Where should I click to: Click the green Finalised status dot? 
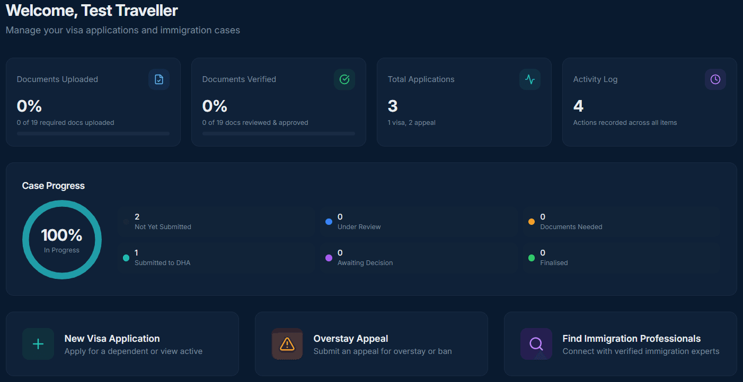point(532,258)
